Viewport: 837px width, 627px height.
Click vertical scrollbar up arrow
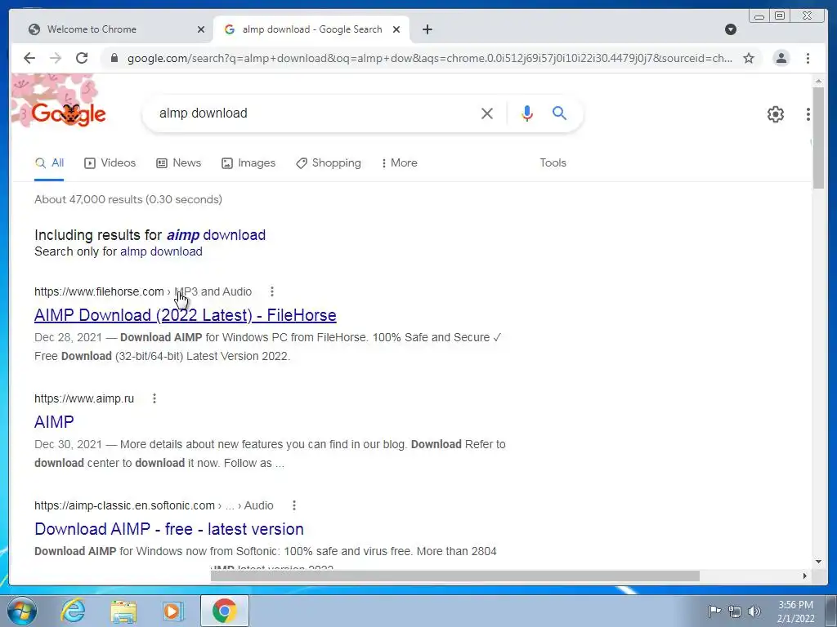[818, 81]
